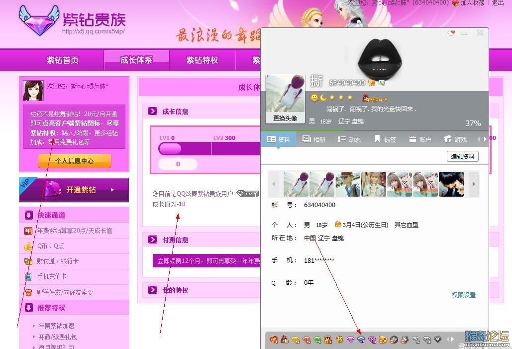Open the grey lightning diamond level 5 badge
Viewport: 512px width, 349px height.
pos(416,340)
